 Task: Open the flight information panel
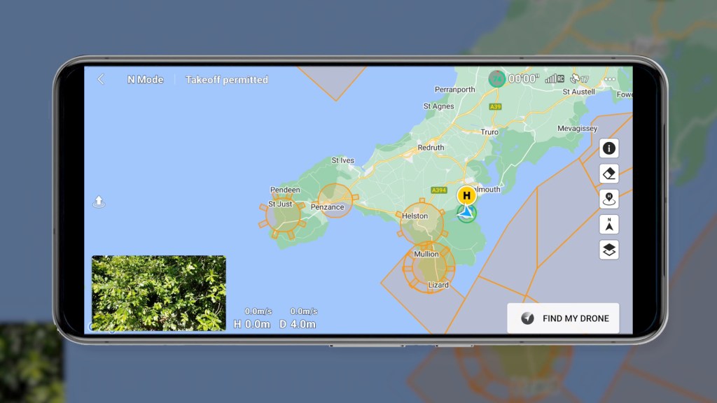pos(608,148)
